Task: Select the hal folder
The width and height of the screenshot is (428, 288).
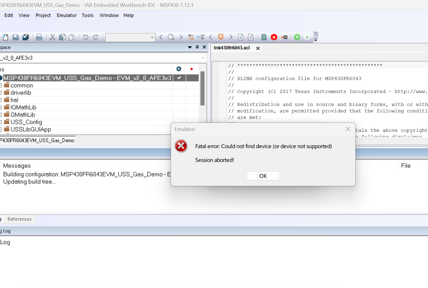Action: [14, 100]
